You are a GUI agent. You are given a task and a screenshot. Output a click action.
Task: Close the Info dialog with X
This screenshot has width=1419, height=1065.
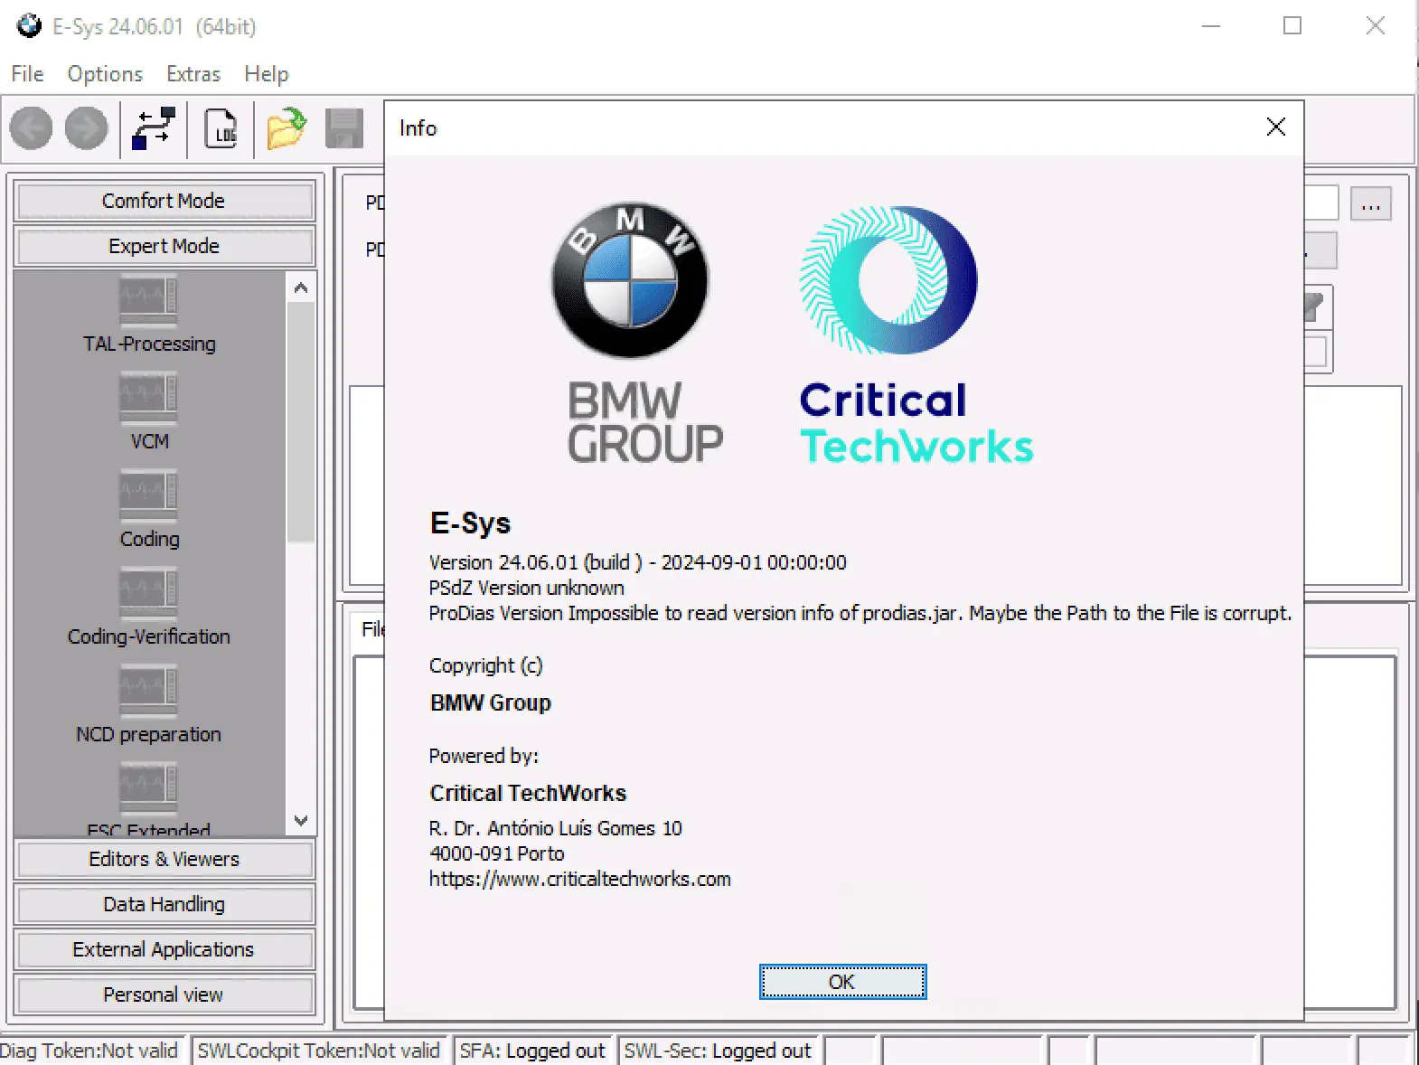point(1275,127)
